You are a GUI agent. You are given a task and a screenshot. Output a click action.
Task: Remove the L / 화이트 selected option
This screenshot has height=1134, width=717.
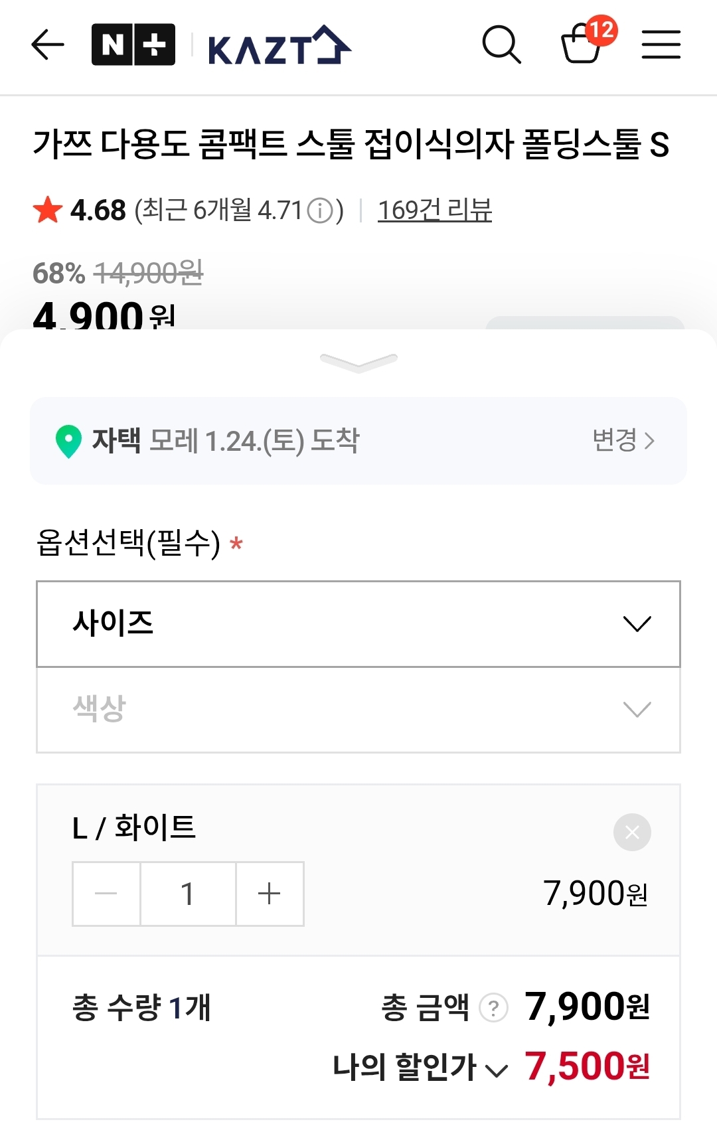[x=632, y=832]
